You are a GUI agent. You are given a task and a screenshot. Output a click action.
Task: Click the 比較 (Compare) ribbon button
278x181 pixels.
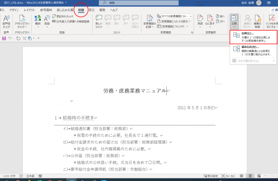(234, 21)
